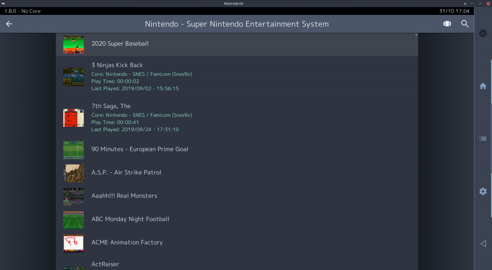Open the playlists list icon in sidebar
492x270 pixels.
click(483, 139)
